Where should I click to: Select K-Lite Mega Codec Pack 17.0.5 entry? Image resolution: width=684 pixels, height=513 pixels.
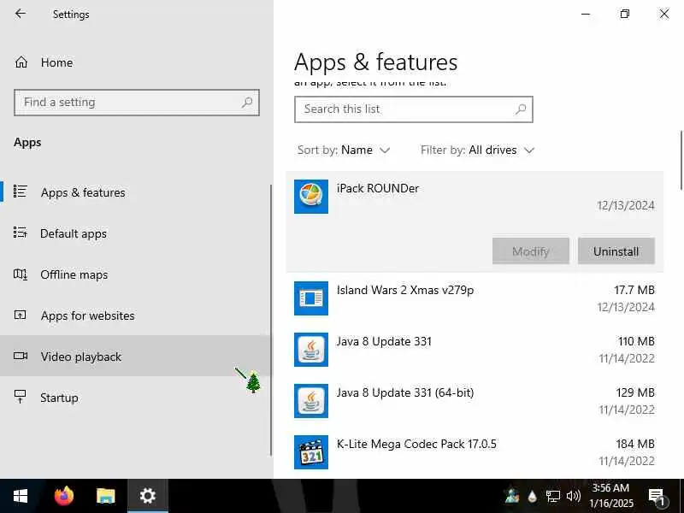[x=416, y=444]
